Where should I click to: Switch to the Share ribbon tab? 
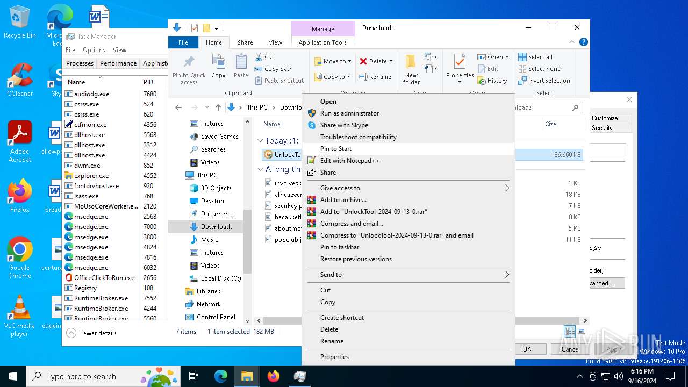pos(245,42)
